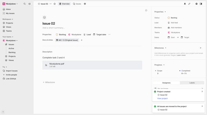Click Link GitHub
This screenshot has width=207, height=115.
pyautogui.click(x=11, y=79)
